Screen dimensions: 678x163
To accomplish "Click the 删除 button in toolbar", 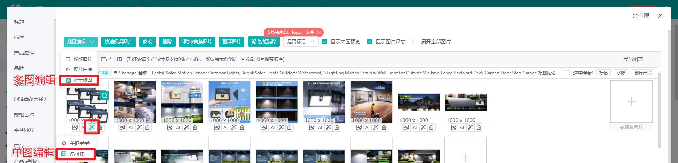I will tap(167, 42).
